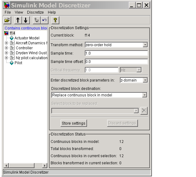The image size is (196, 177).
Task: Expand the Dryden Wind Gust tree node
Action: click(x=6, y=53)
